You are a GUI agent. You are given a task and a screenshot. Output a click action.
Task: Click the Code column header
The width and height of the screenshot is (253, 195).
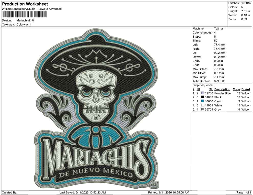tap(236, 89)
